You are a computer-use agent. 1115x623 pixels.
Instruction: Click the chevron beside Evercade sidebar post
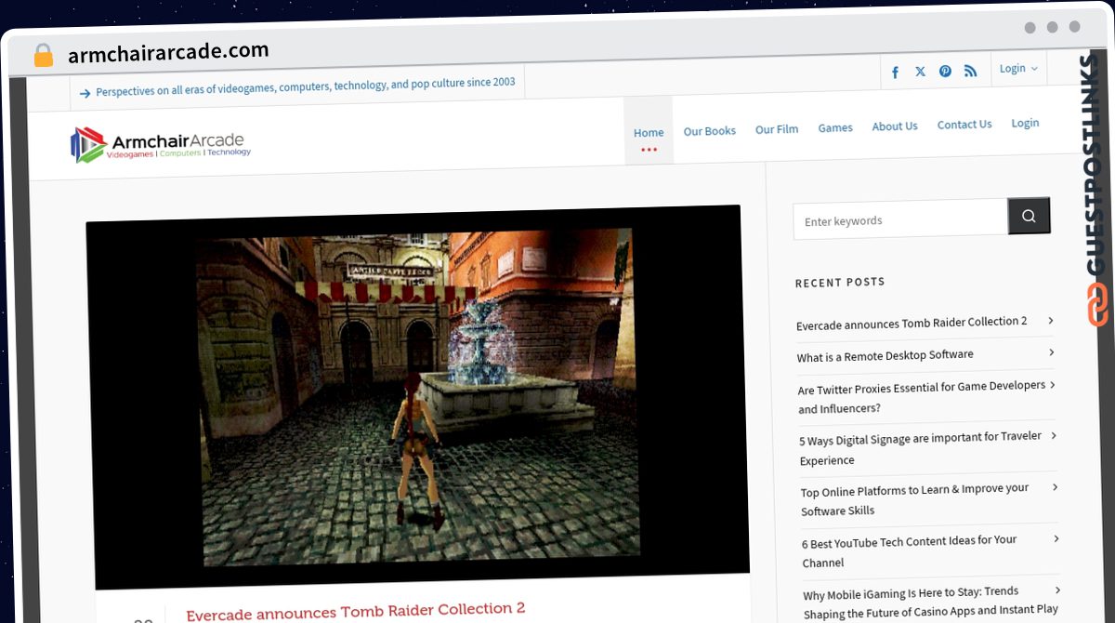point(1051,320)
